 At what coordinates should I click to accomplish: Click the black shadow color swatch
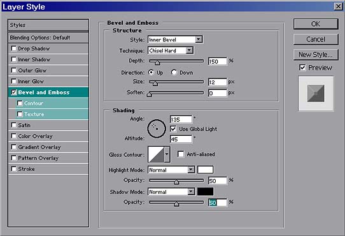206,191
